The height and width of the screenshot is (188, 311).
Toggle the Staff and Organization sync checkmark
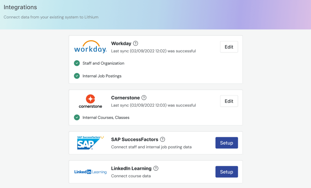[x=77, y=63]
